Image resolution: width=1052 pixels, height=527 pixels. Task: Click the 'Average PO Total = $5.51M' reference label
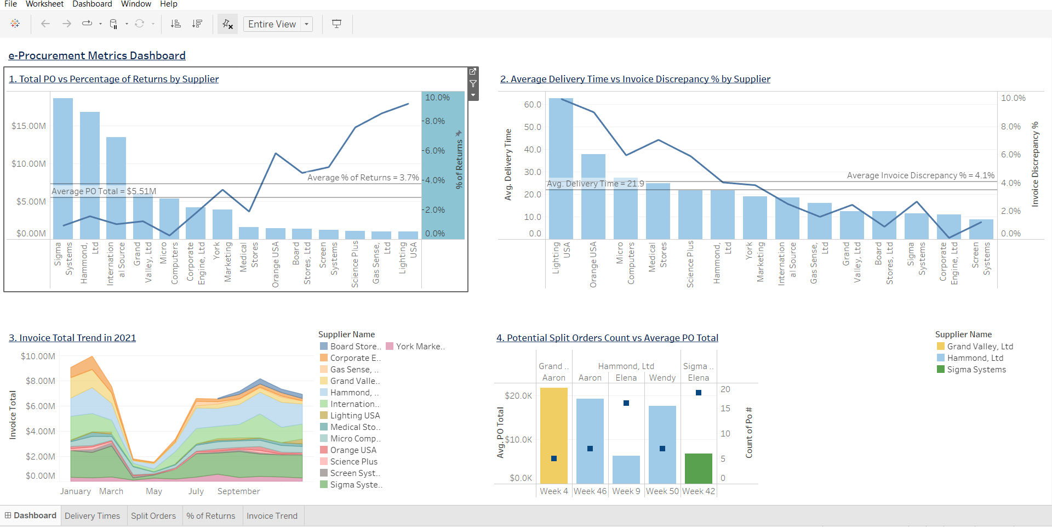(104, 191)
